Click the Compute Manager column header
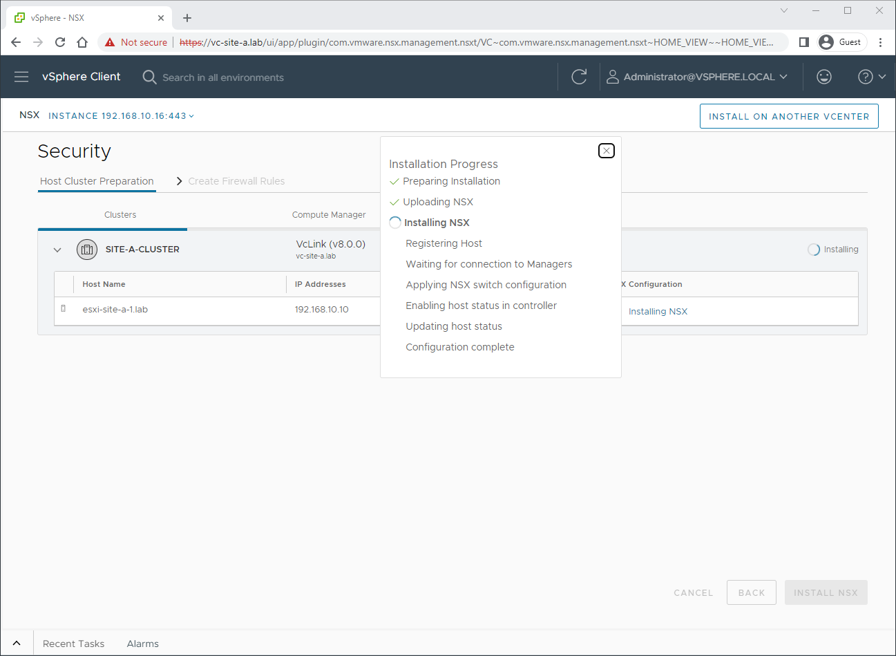This screenshot has height=656, width=896. click(x=329, y=215)
